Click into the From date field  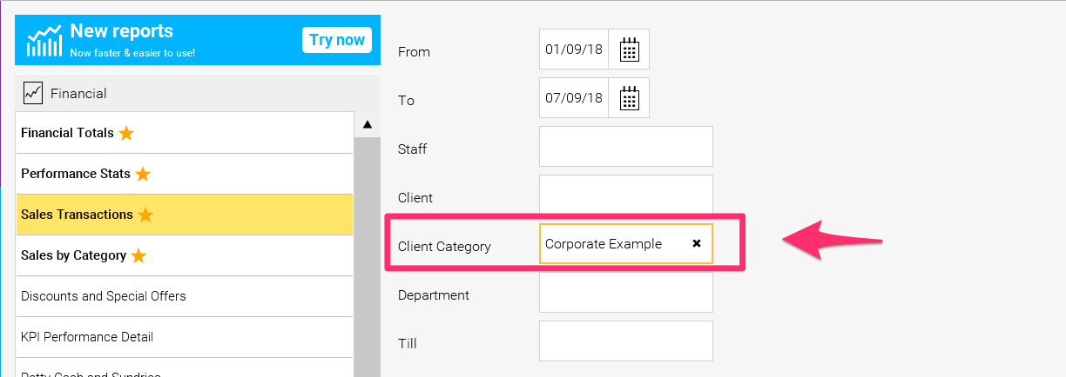point(574,50)
